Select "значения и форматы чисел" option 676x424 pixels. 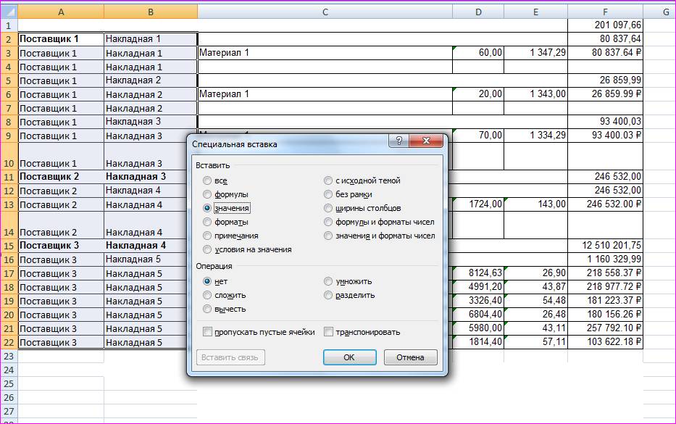[329, 236]
